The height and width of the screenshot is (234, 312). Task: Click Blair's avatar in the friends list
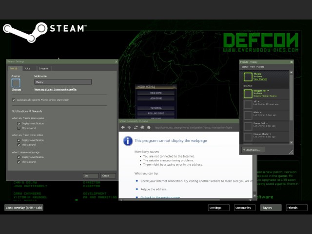[248, 116]
